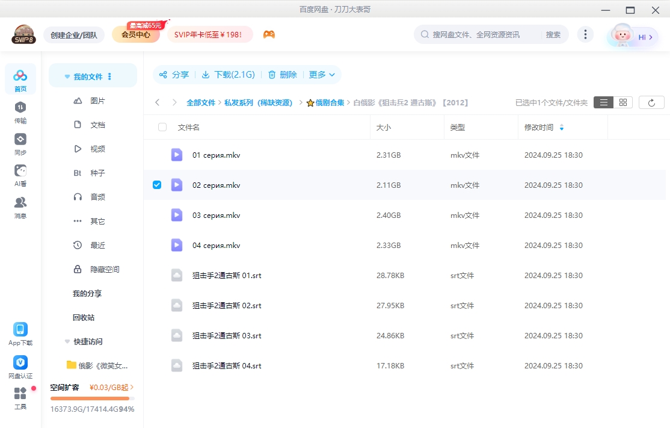
Task: Check the select-all checkbox in file header
Action: (161, 127)
